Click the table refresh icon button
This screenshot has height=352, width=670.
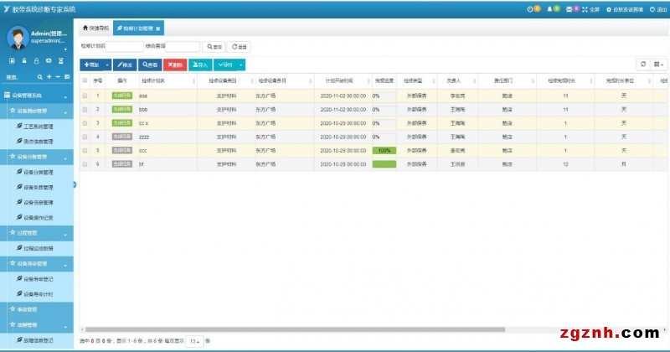coord(642,64)
